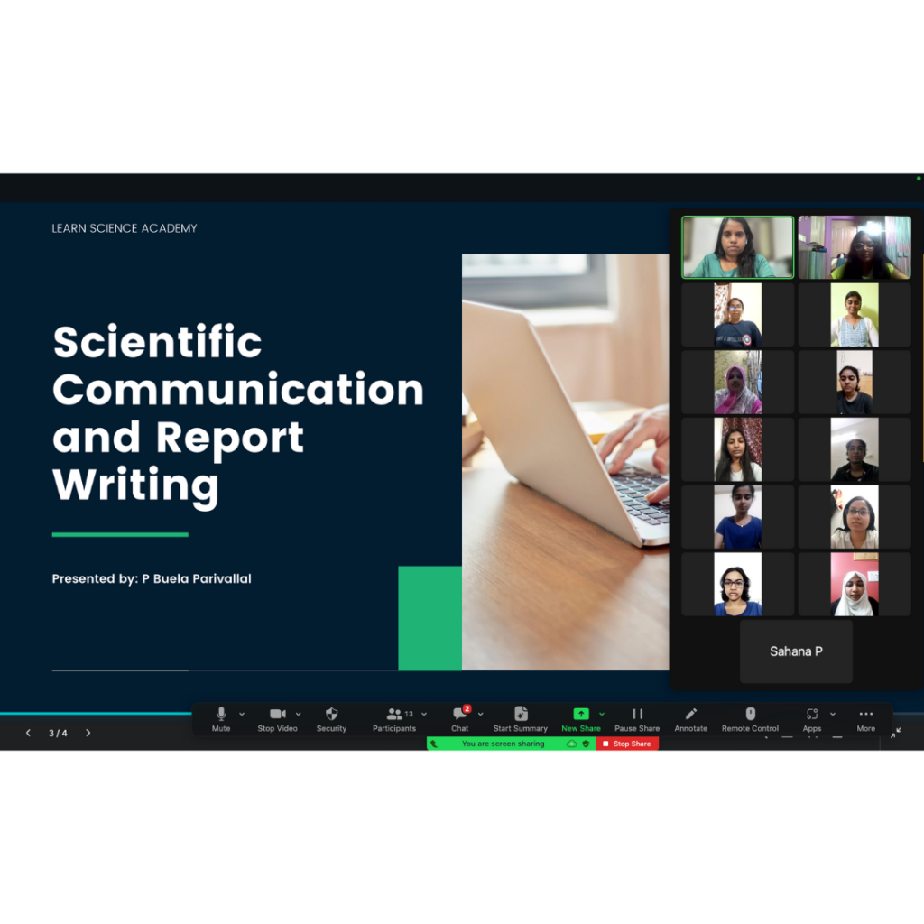Expand the arrow beside New Share

click(602, 714)
